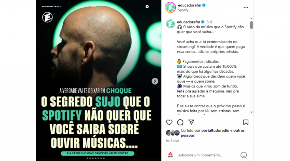
Task: Open the Spotify audio link under username
Action: coord(183,10)
